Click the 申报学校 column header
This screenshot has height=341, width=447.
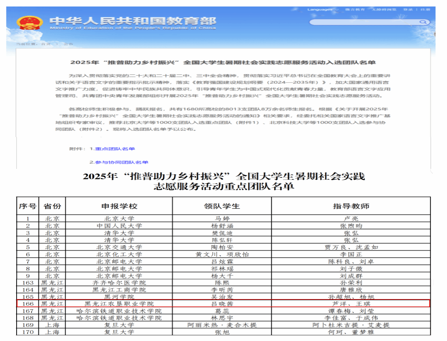[119, 206]
